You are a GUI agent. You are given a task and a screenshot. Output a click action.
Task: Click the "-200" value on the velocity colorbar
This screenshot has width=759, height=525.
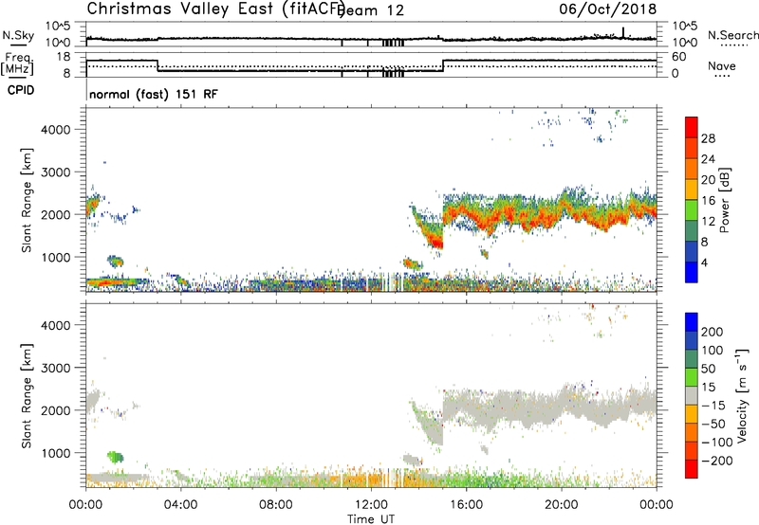tap(717, 461)
